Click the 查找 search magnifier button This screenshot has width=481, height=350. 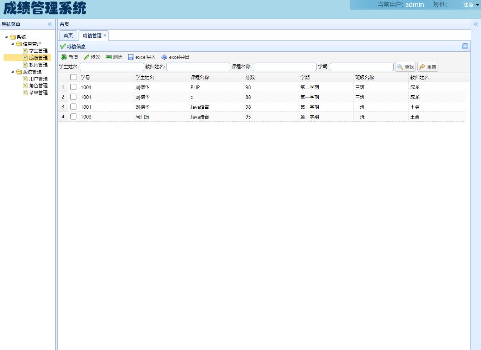tap(405, 67)
